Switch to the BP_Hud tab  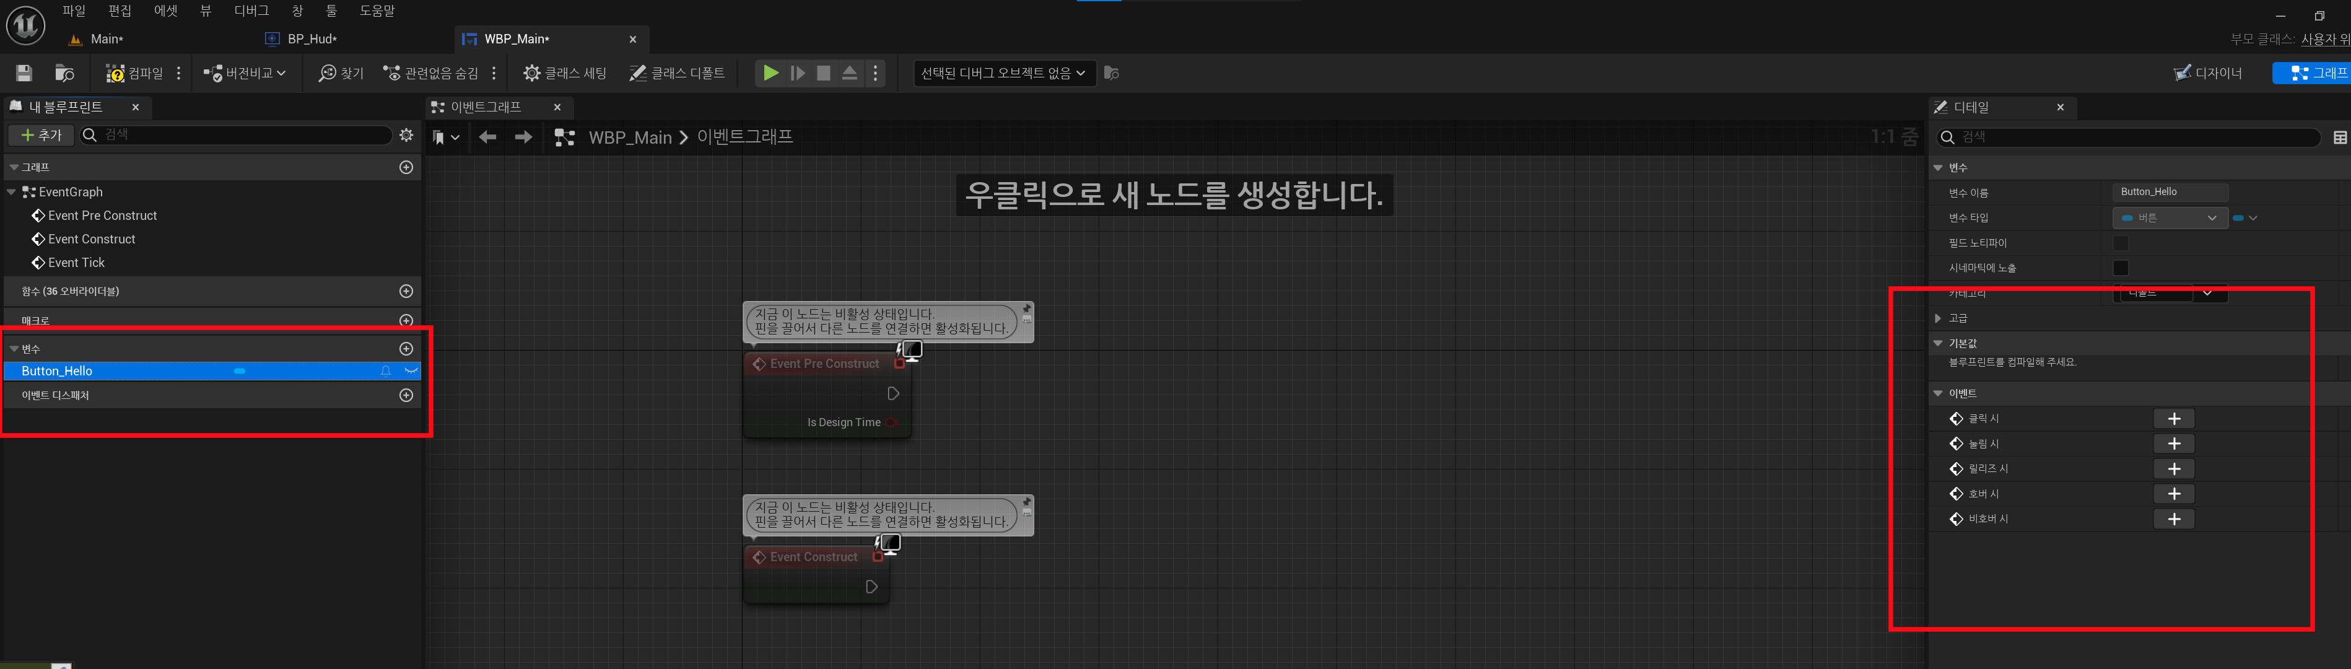[x=311, y=38]
